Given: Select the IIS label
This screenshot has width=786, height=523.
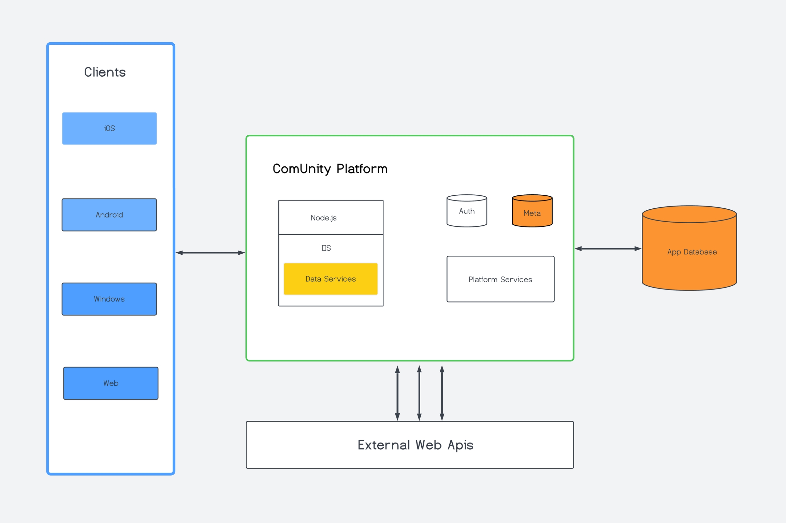Looking at the screenshot, I should click(326, 248).
